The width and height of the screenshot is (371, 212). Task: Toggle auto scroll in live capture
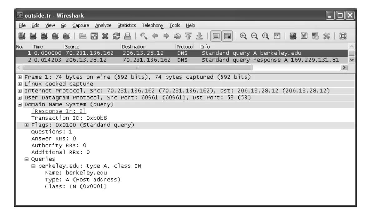(x=227, y=36)
